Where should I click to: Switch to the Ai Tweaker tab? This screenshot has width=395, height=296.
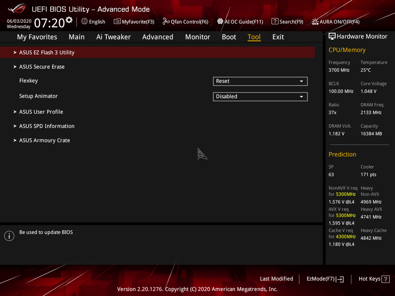click(113, 37)
